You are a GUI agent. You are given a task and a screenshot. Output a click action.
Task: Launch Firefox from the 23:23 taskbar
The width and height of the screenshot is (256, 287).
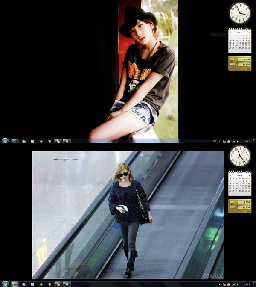(x=49, y=284)
